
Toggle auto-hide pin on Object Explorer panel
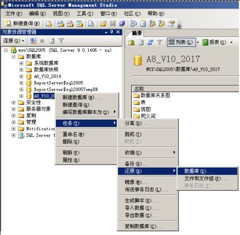[112, 32]
